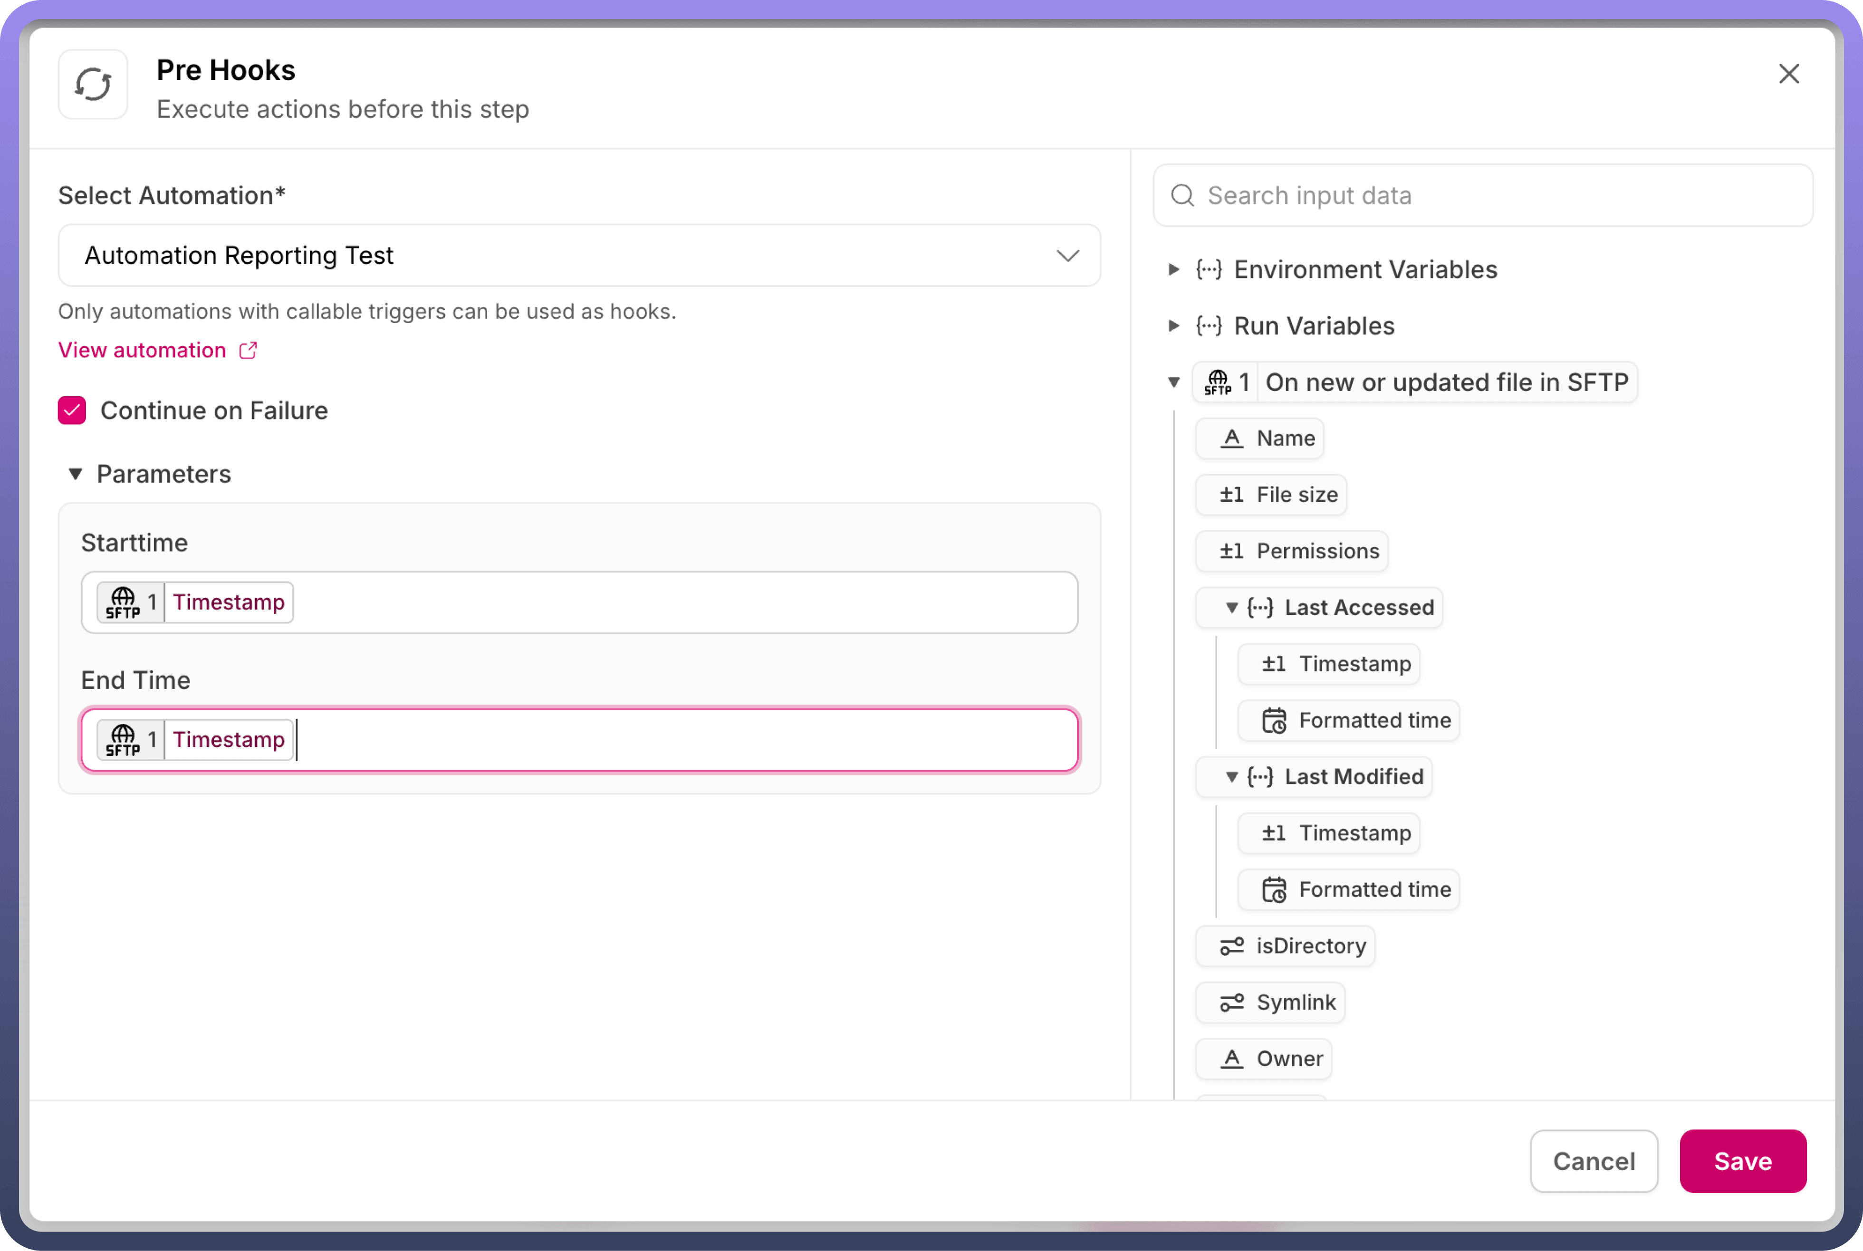
Task: Click the SFTP trigger step icon
Action: [x=1218, y=382]
